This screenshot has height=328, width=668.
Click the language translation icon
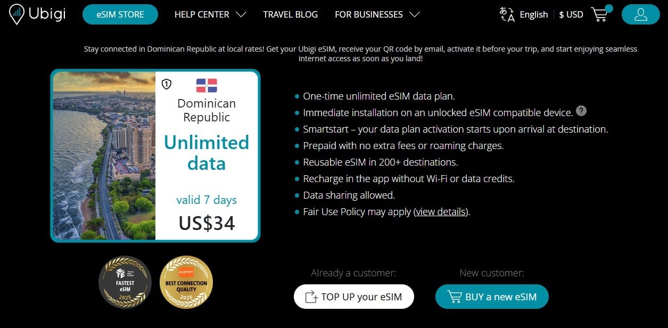[x=507, y=14]
